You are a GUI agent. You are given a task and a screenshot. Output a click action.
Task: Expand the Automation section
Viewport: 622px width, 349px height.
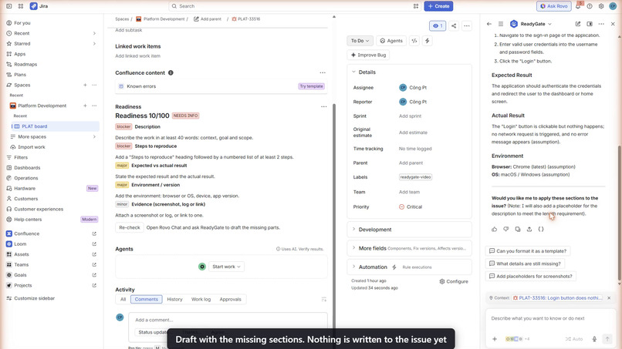click(x=354, y=267)
